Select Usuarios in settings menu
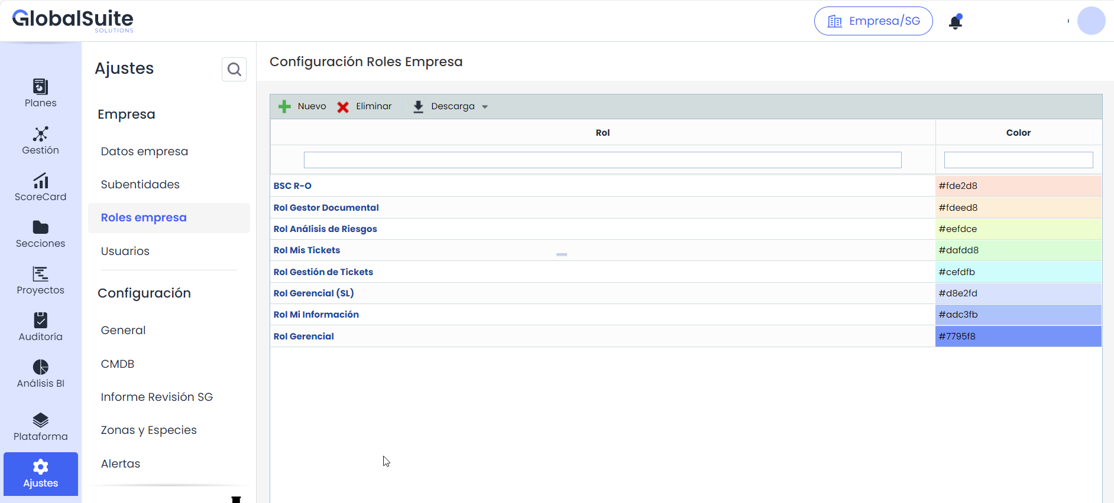Viewport: 1114px width, 503px height. [x=125, y=251]
